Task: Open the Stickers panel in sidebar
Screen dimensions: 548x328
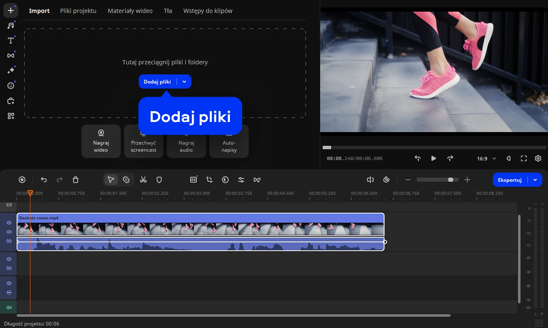Action: (x=11, y=86)
